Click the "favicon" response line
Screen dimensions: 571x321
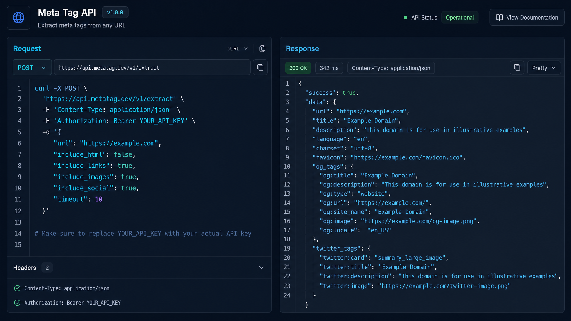(x=389, y=157)
